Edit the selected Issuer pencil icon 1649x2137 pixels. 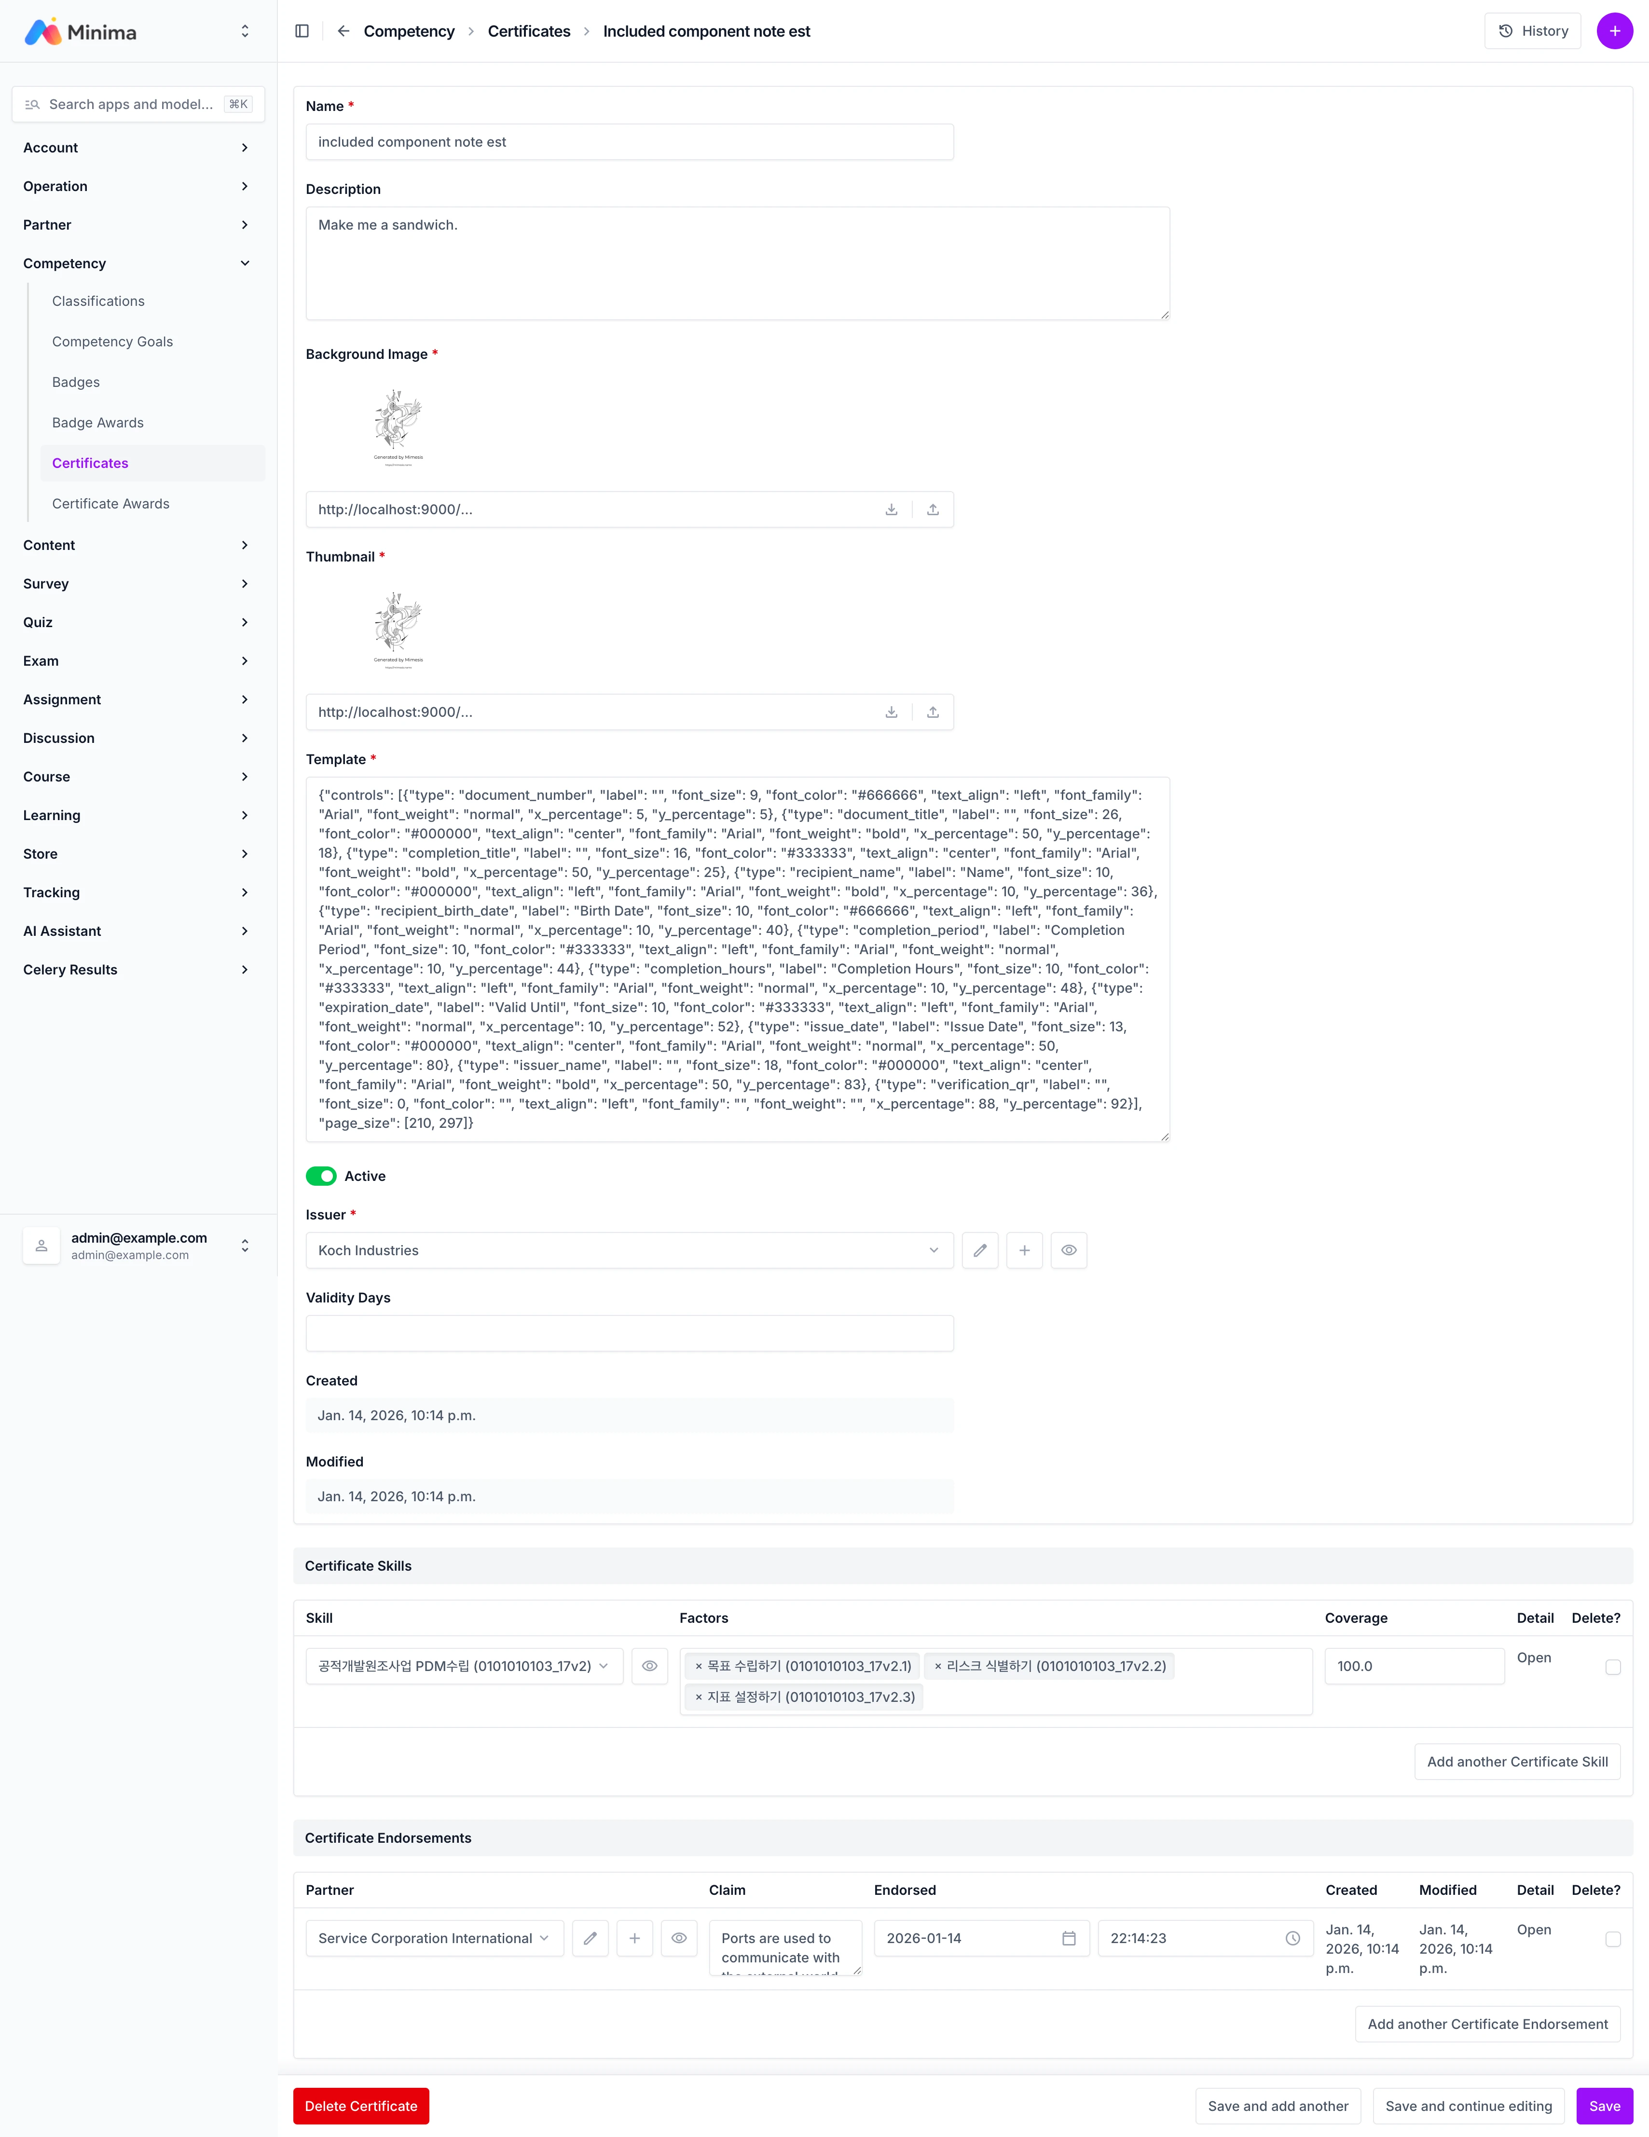pos(980,1250)
